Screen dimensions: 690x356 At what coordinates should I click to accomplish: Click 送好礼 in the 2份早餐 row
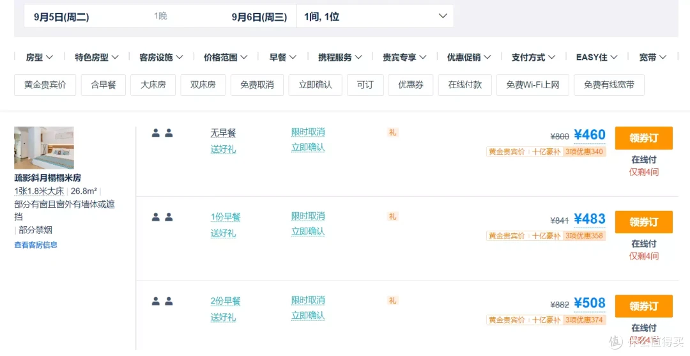pyautogui.click(x=223, y=317)
